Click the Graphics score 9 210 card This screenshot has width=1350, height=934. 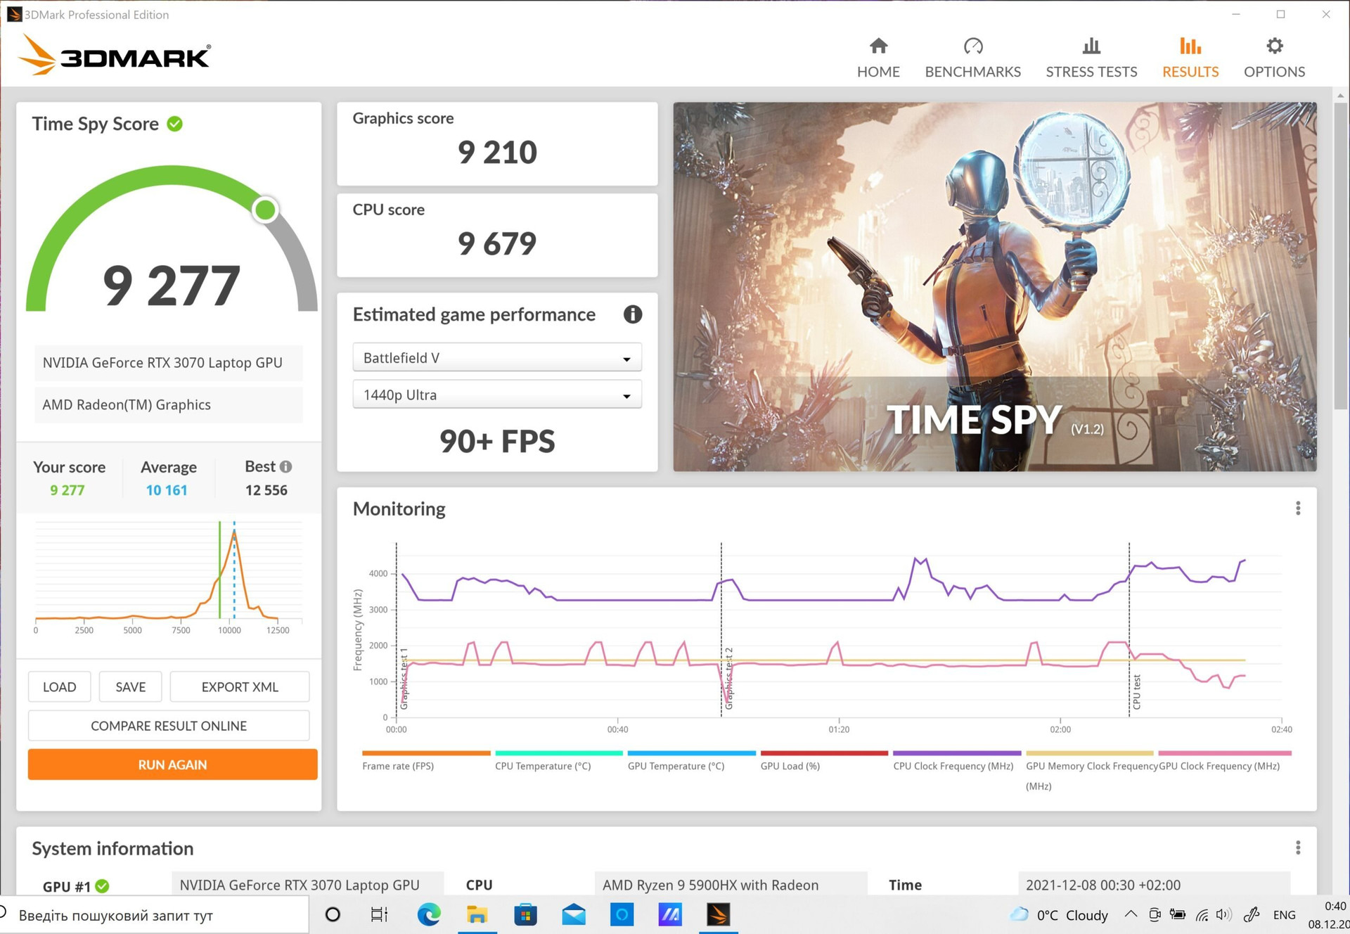497,143
